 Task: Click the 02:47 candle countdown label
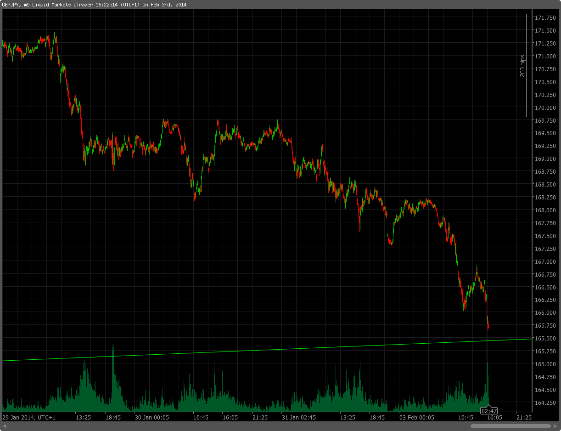pyautogui.click(x=489, y=411)
